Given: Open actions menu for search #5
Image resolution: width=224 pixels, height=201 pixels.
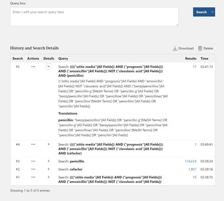Looking at the screenshot, I should tap(33, 67).
